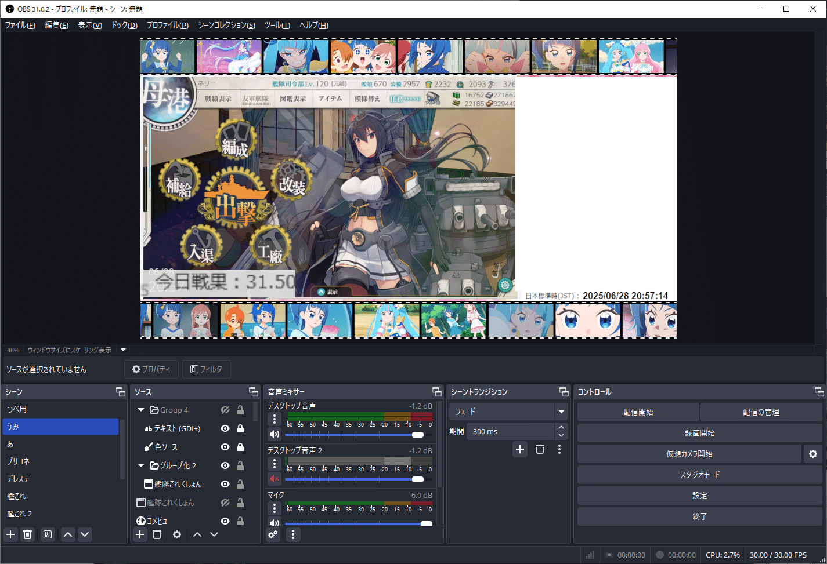Toggle lock on Group 4
The image size is (827, 564).
(x=240, y=410)
